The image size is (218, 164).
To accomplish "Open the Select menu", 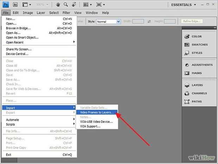I will 54,13.
